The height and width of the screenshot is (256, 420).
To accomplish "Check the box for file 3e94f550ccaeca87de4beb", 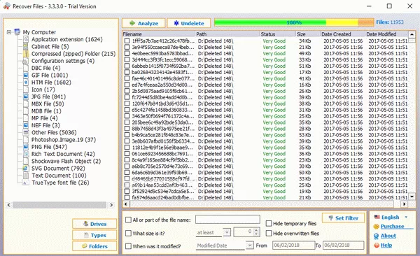I will click(x=127, y=47).
